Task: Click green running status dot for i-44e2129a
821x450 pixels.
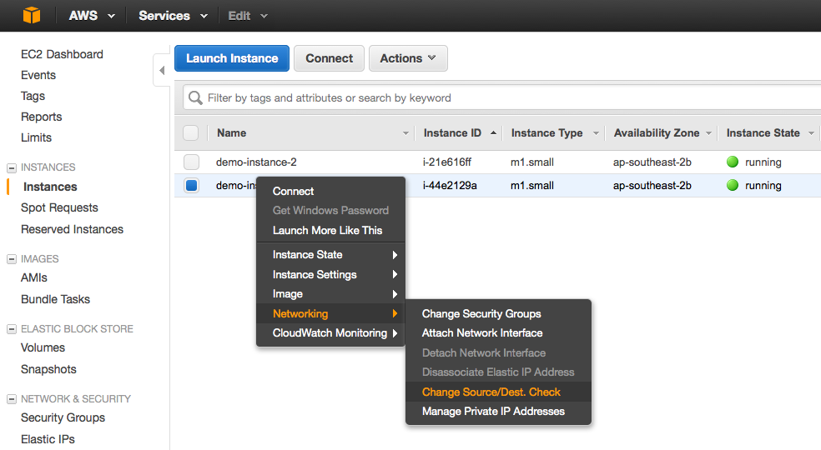Action: point(733,185)
